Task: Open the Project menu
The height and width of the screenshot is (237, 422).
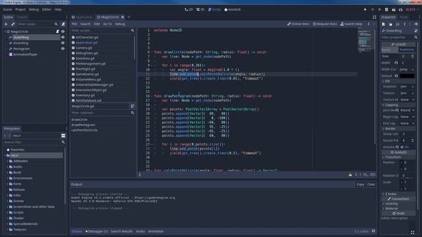Action: 20,9
